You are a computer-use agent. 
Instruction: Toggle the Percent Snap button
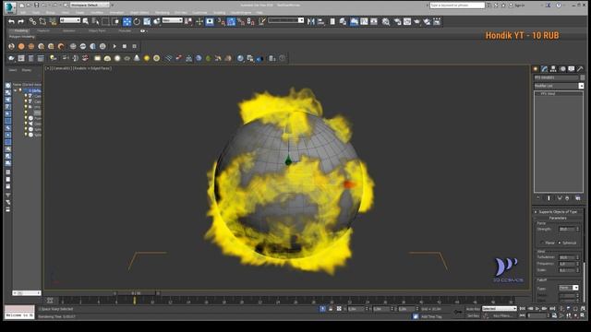[241, 21]
